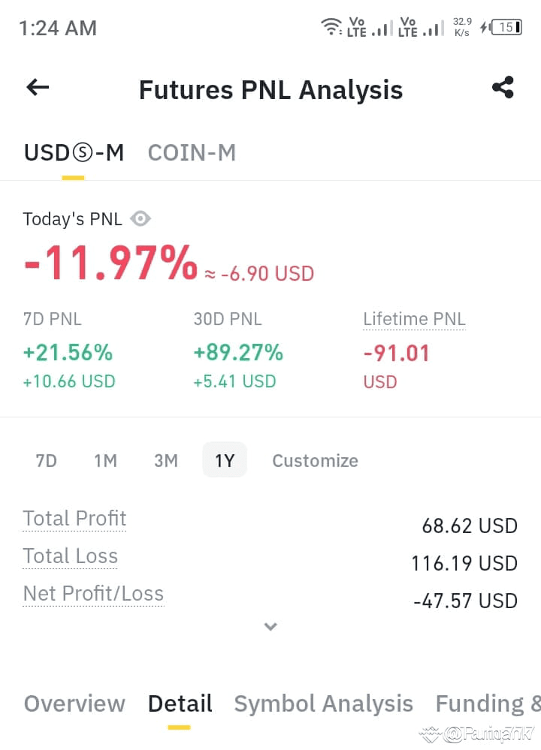Image resolution: width=541 pixels, height=750 pixels.
Task: Tap the charging bolt icon
Action: click(485, 27)
